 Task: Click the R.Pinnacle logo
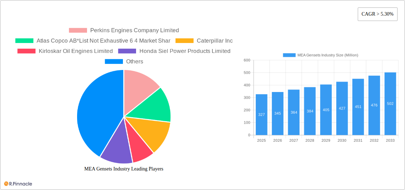[18, 184]
